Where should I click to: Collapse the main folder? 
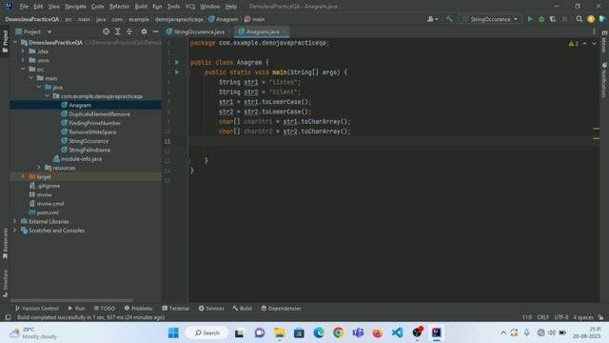coord(31,78)
